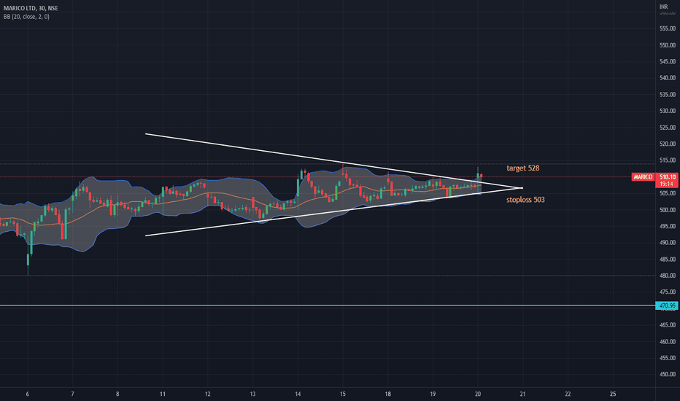Click the 545.00 price axis label
The height and width of the screenshot is (401, 680).
click(668, 61)
